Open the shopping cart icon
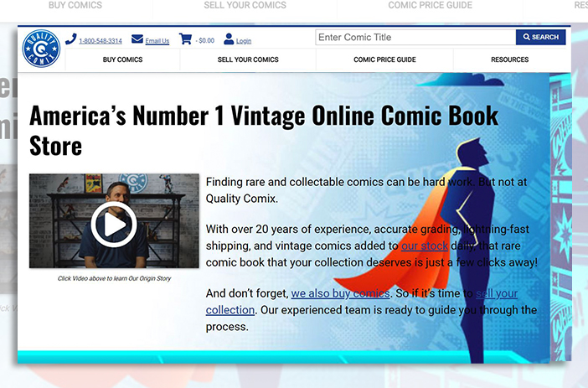588x388 pixels. (185, 39)
